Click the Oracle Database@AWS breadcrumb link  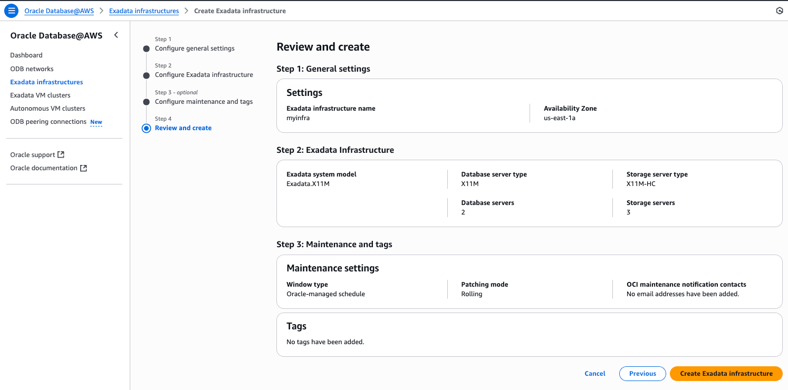[x=59, y=11]
